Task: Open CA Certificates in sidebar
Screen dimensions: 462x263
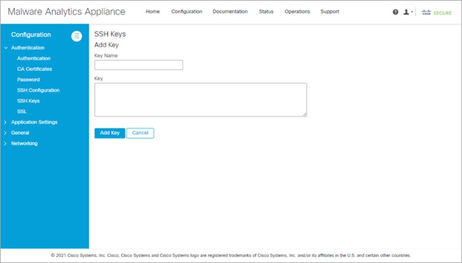Action: [34, 69]
